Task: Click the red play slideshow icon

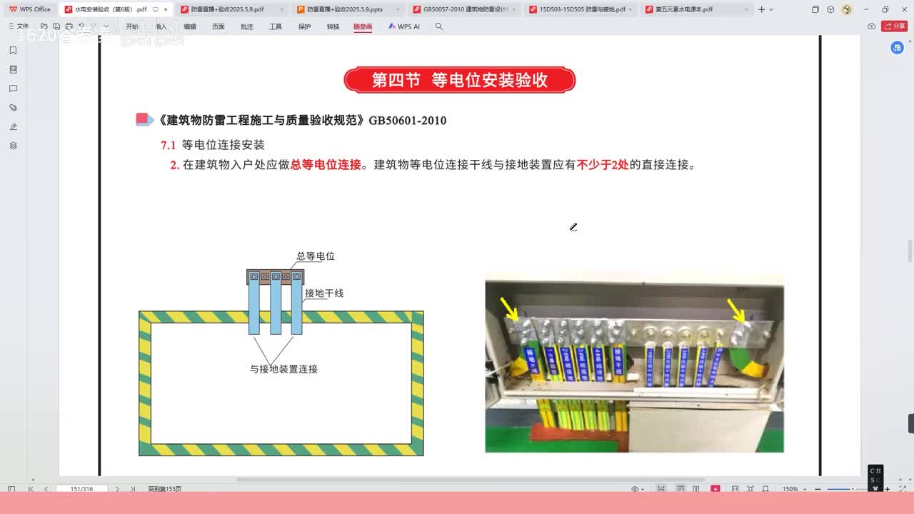Action: pyautogui.click(x=715, y=489)
